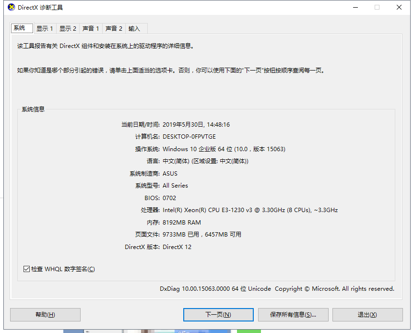The width and height of the screenshot is (414, 333).
Task: Toggle the 检查 WHQL 数字签名 checkbox
Action: (x=27, y=269)
